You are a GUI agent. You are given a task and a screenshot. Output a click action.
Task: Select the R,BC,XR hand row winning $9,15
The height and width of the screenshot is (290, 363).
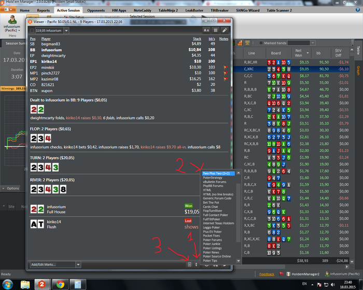[291, 62]
